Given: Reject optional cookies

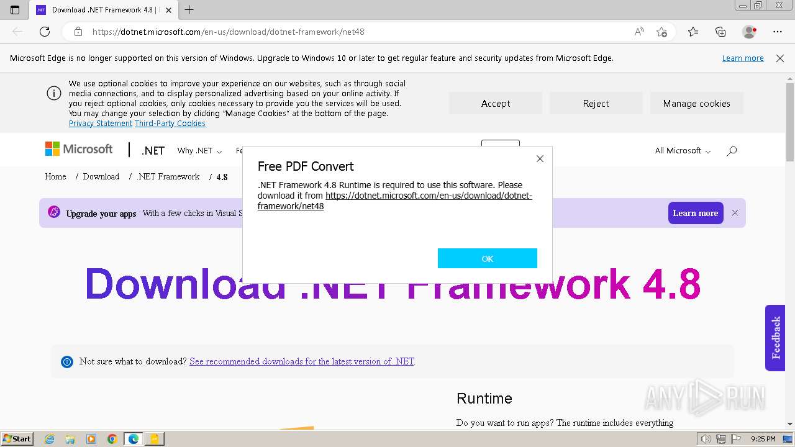Looking at the screenshot, I should (x=596, y=104).
